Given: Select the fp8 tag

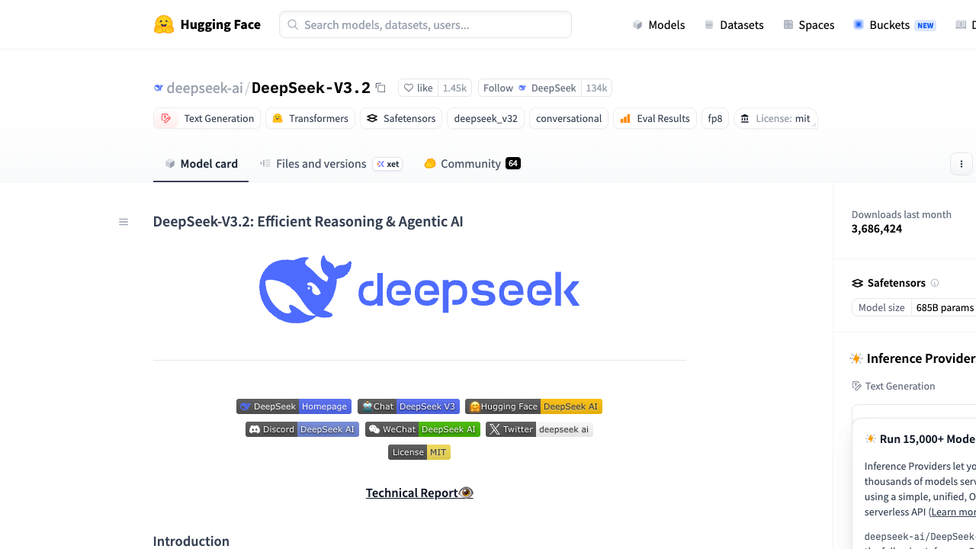Looking at the screenshot, I should [x=715, y=118].
